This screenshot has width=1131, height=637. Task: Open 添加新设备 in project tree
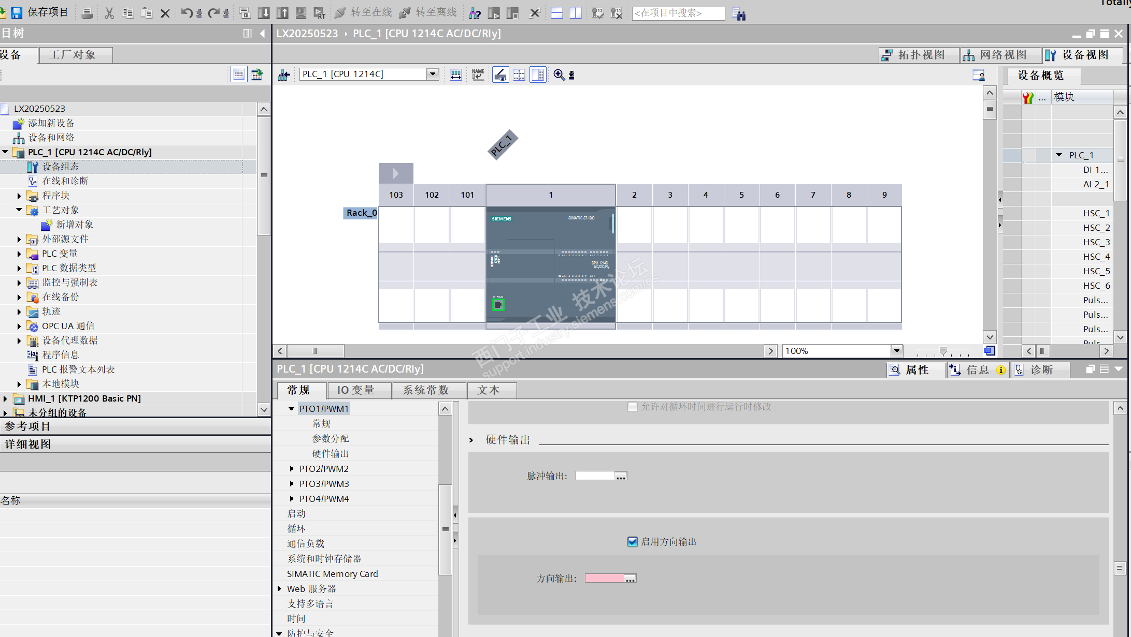click(x=51, y=123)
